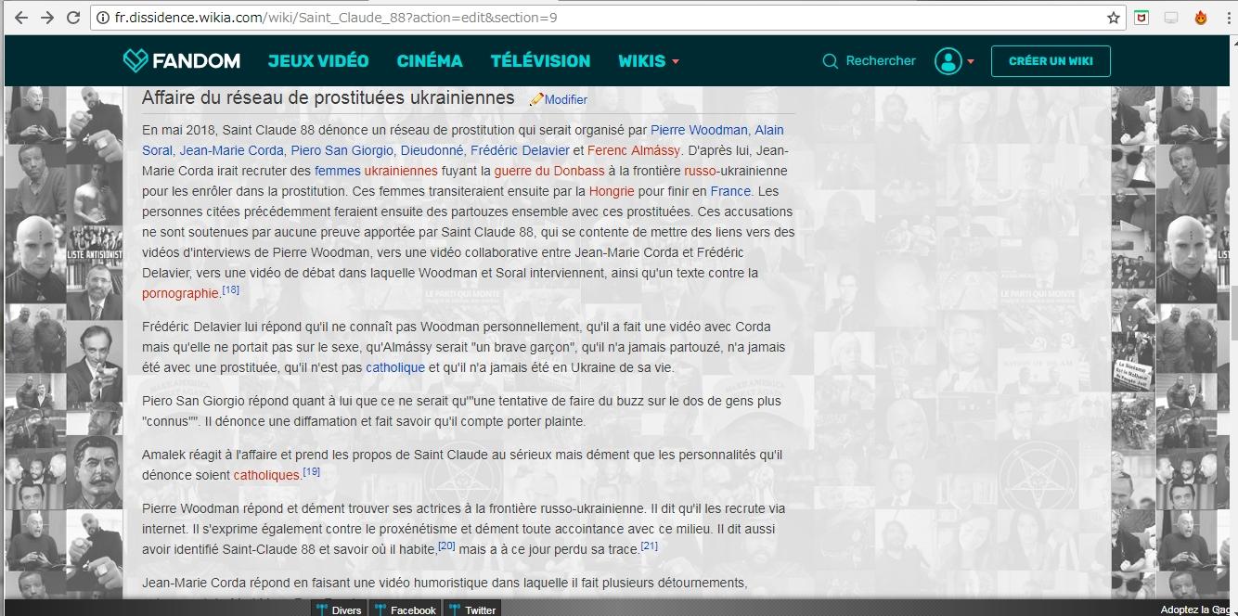Click the CRÉER UN WIKI button
Screen dimensions: 1238x616
tap(1050, 61)
